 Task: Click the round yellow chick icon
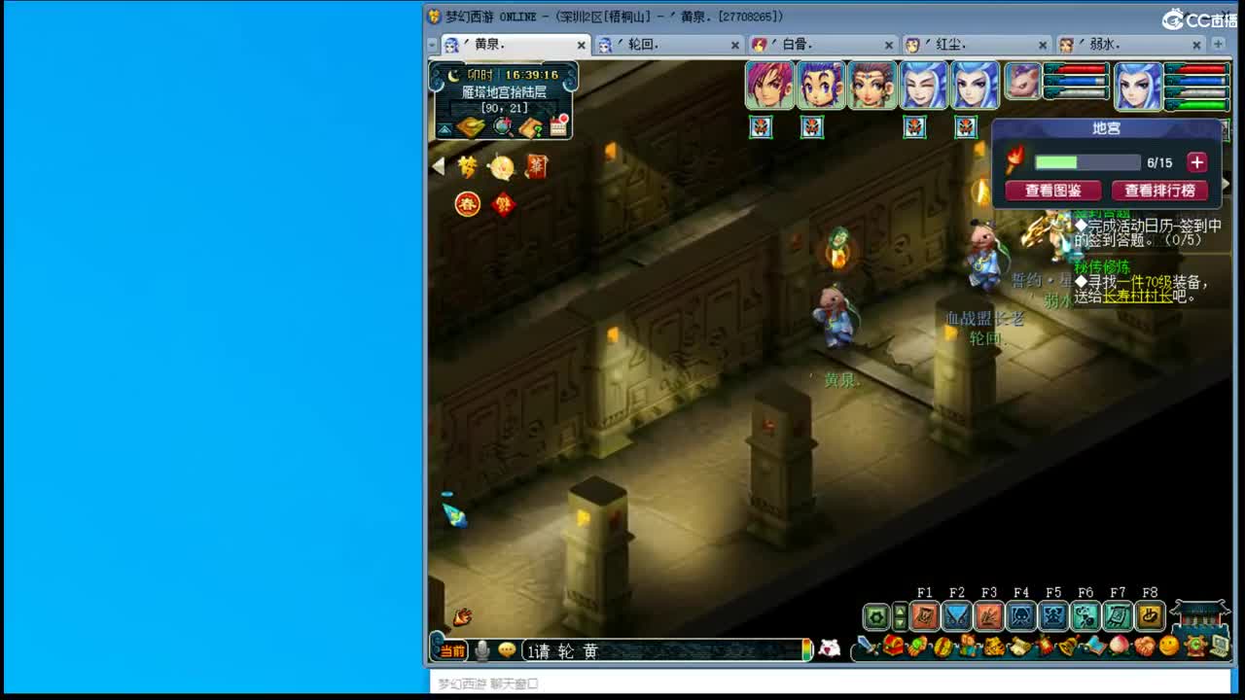coord(501,167)
